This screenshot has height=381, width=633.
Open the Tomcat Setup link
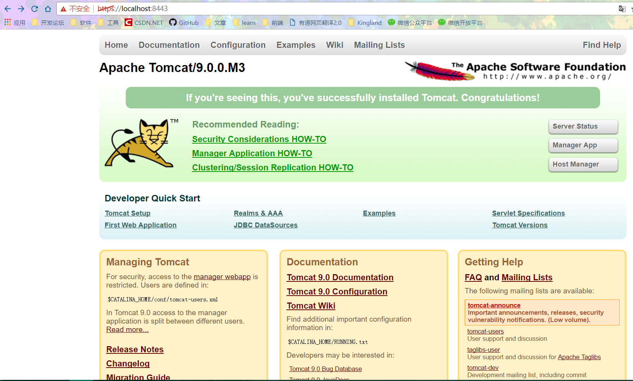coord(128,213)
